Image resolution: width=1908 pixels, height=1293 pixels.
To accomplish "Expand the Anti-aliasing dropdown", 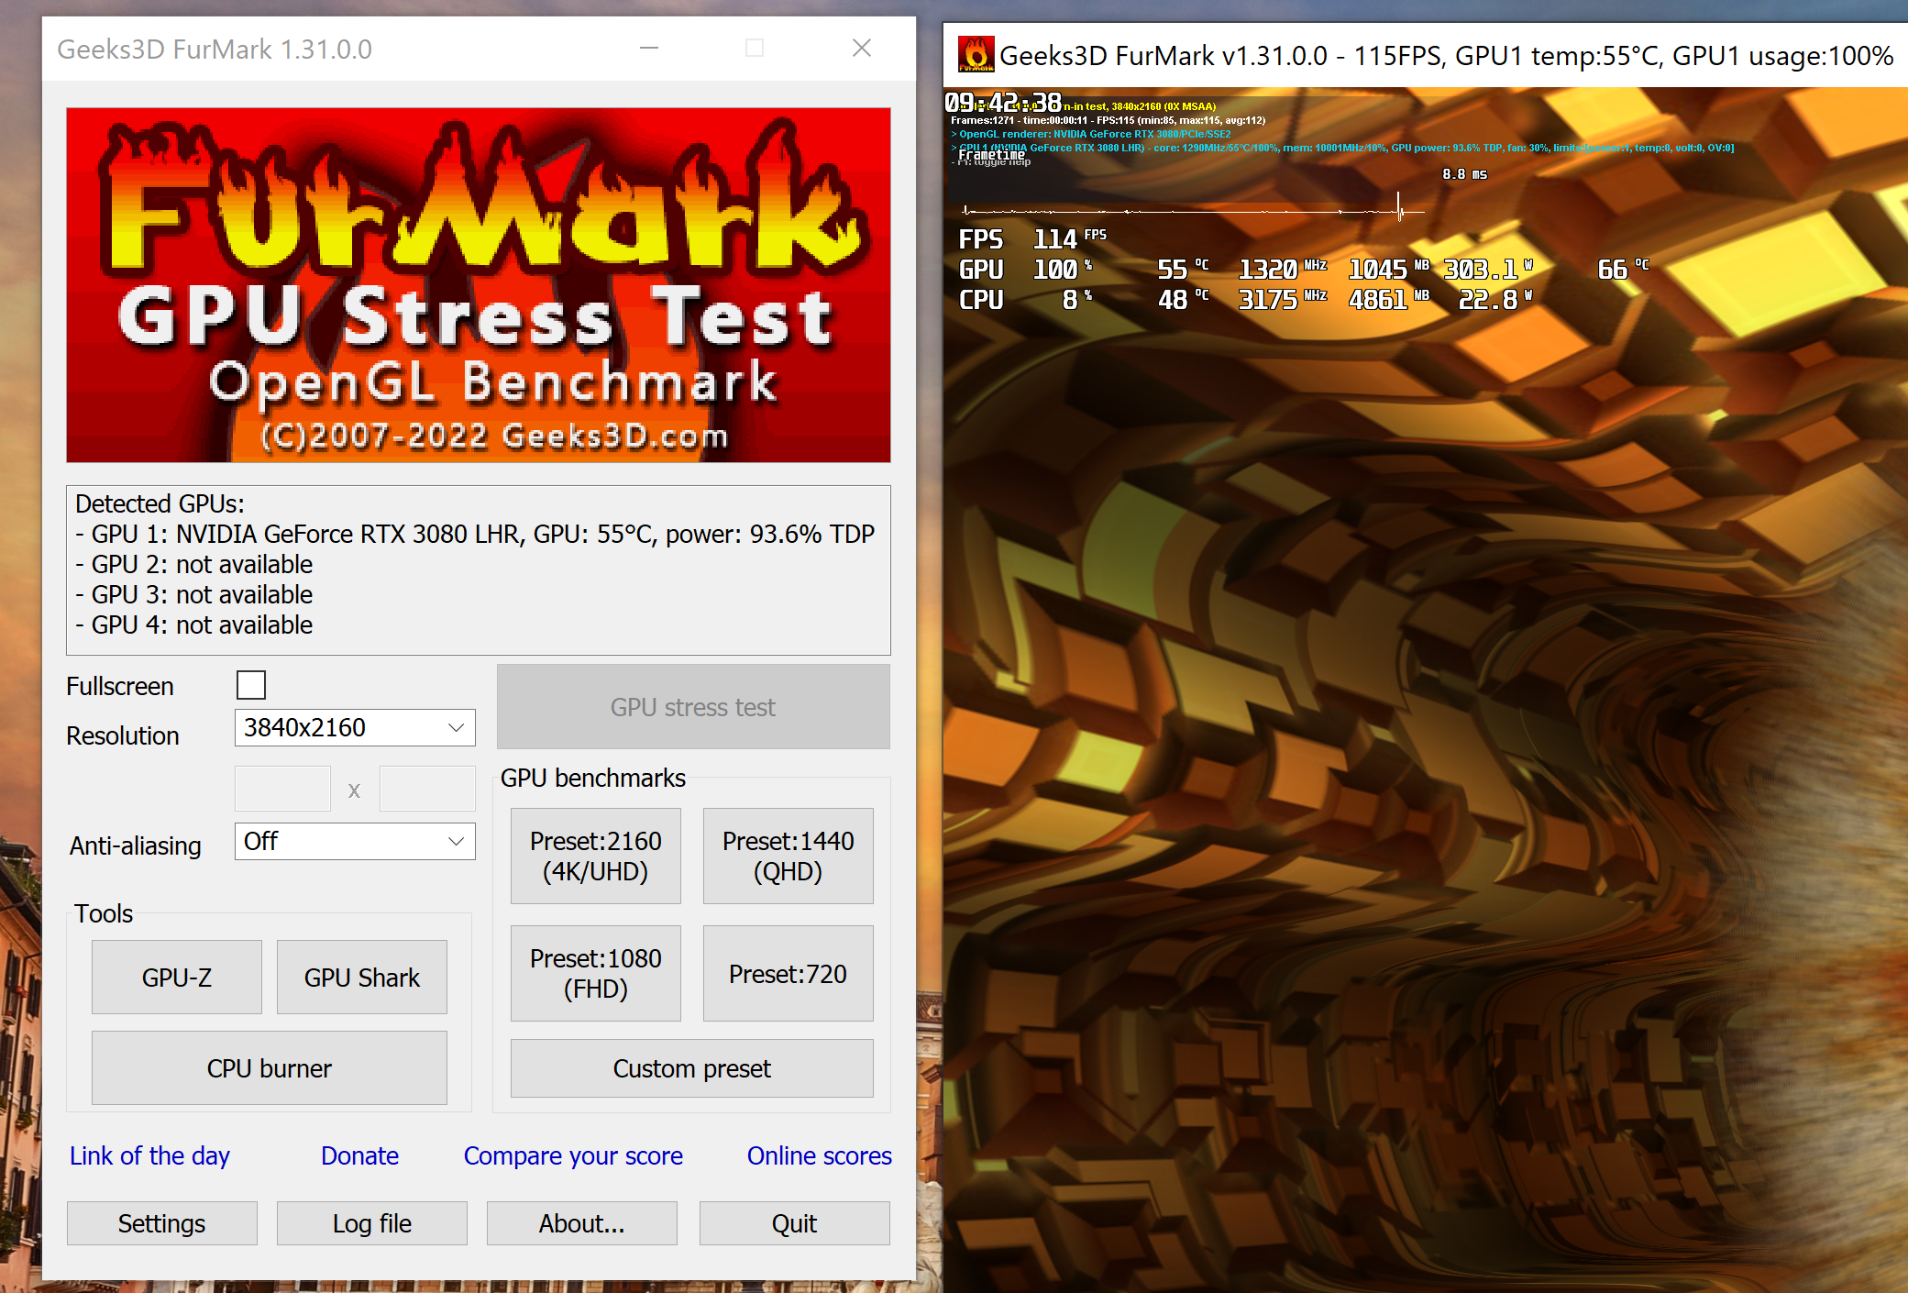I will [x=355, y=842].
